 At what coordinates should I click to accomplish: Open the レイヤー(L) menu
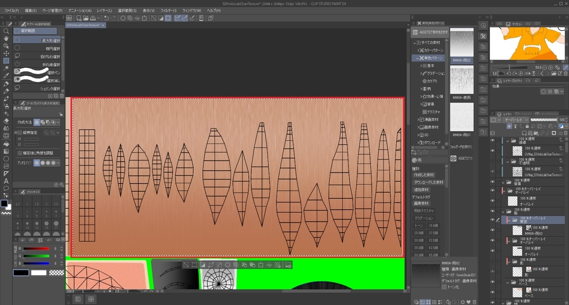pos(104,10)
